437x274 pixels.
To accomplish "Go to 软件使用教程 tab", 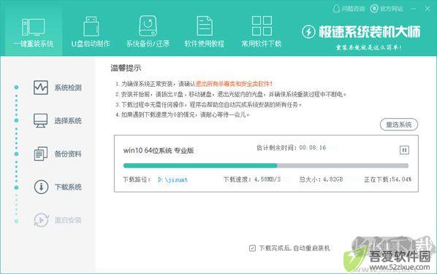I will pos(205,32).
